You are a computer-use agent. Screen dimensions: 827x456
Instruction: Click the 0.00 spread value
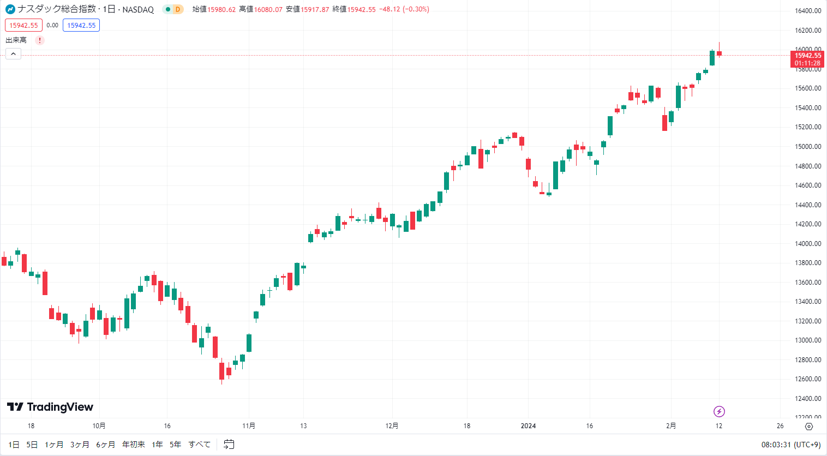tap(52, 25)
